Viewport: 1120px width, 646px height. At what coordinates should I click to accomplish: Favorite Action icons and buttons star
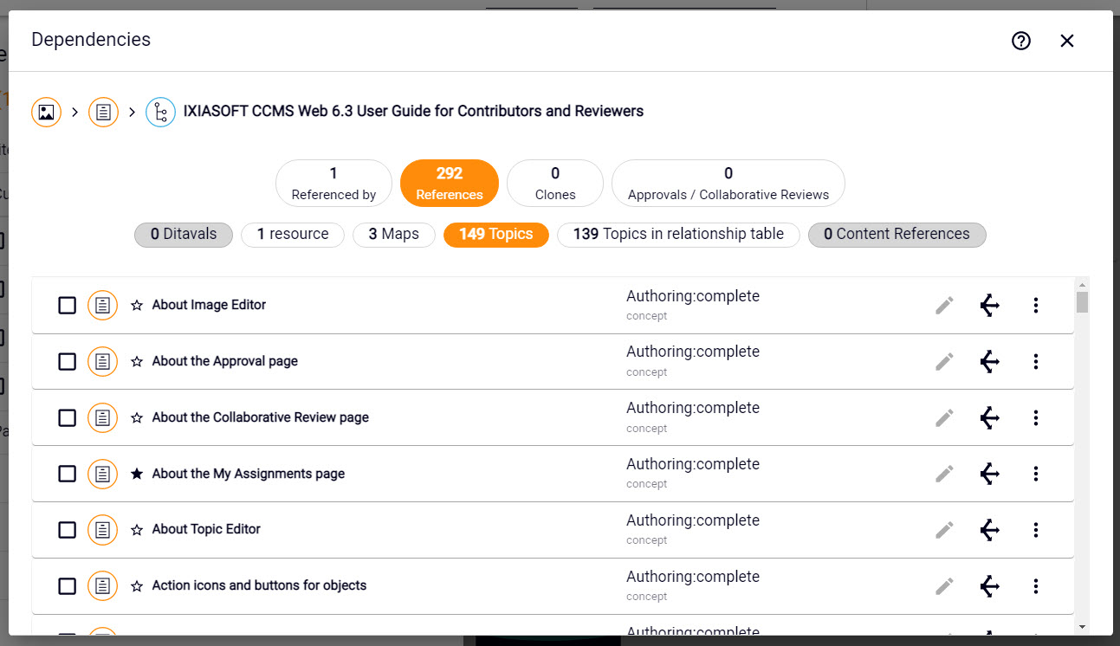click(137, 586)
